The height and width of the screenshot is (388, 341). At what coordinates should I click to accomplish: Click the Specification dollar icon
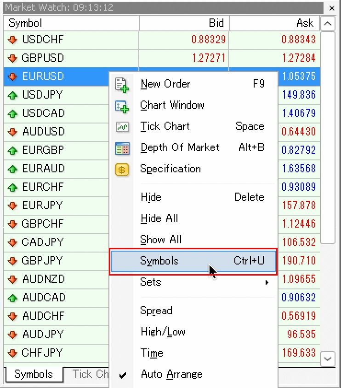tap(122, 169)
